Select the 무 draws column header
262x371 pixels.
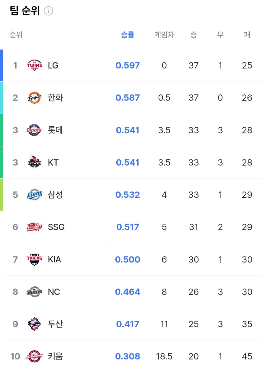tap(220, 35)
